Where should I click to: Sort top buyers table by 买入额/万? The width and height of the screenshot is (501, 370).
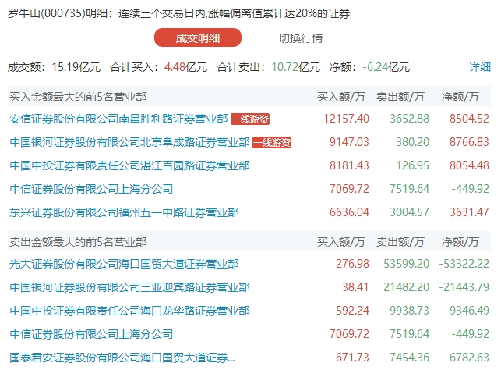pos(340,97)
